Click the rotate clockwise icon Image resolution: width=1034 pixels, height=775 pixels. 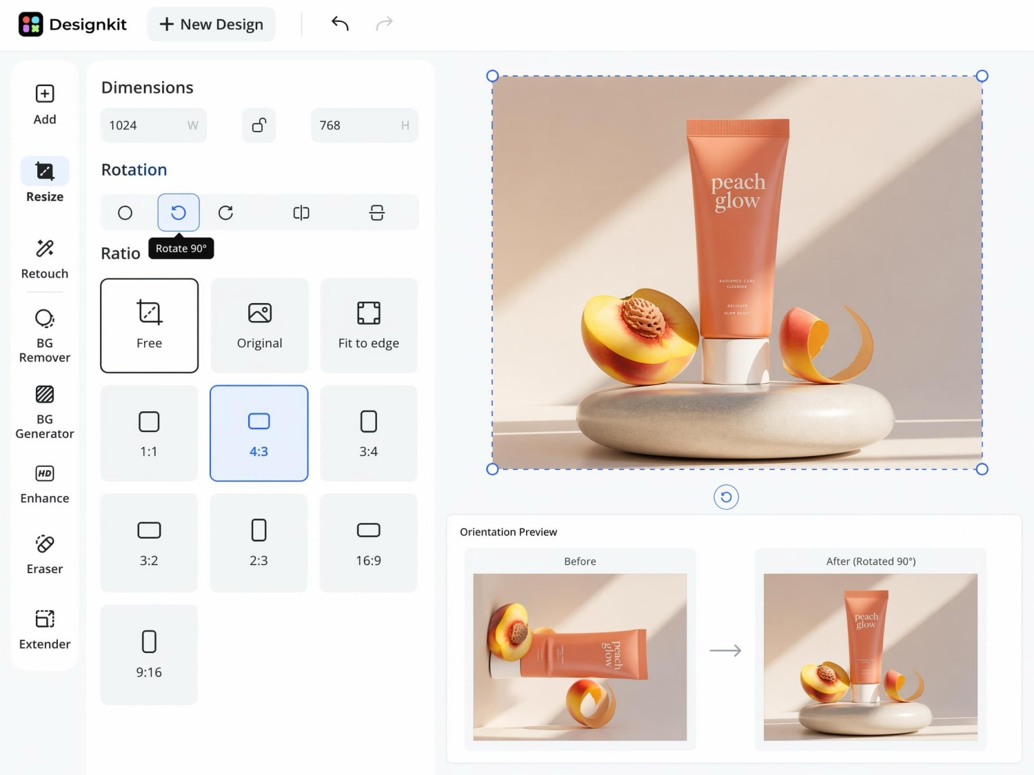225,212
